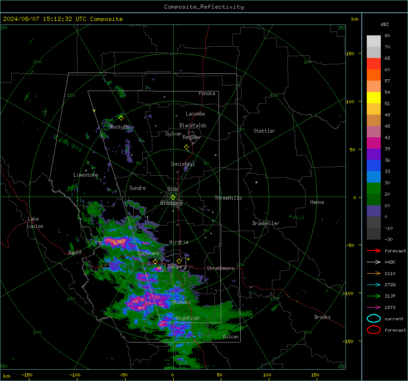Click the white plus marker west of Hanna

[x=256, y=182]
